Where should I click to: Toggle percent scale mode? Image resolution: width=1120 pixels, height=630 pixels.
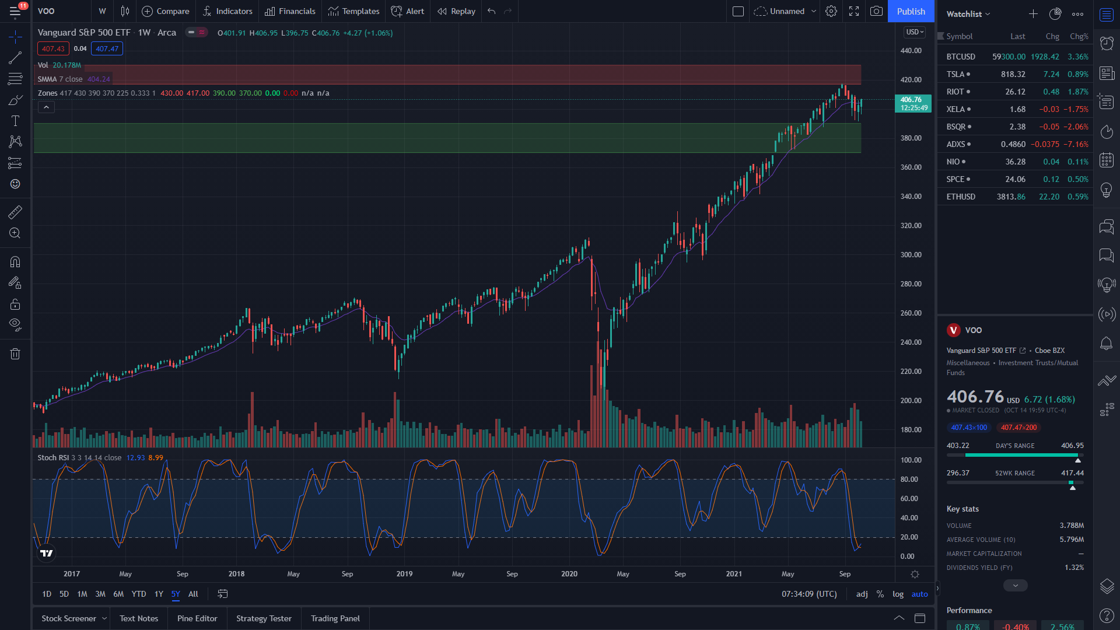tap(880, 594)
